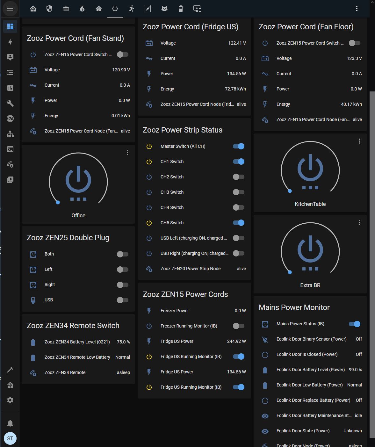Open the Extra BR card three-dot menu

[359, 222]
